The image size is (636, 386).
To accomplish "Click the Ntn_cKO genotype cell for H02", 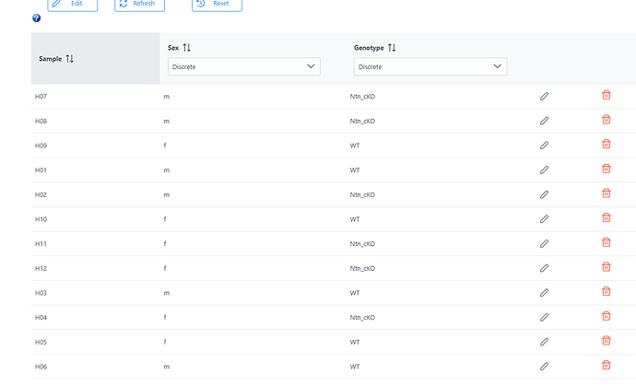I will (x=362, y=194).
